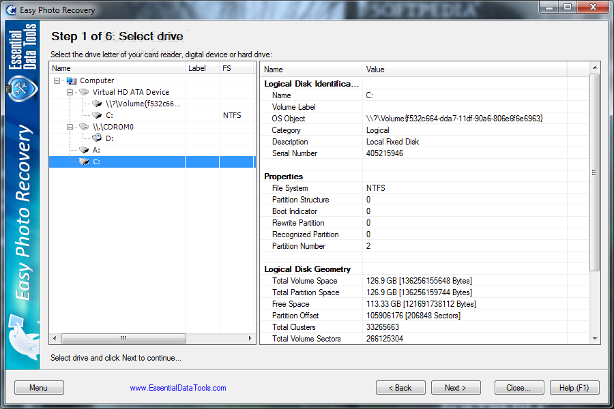Go to the < Back step
Viewport: 614px width, 409px height.
(x=400, y=387)
